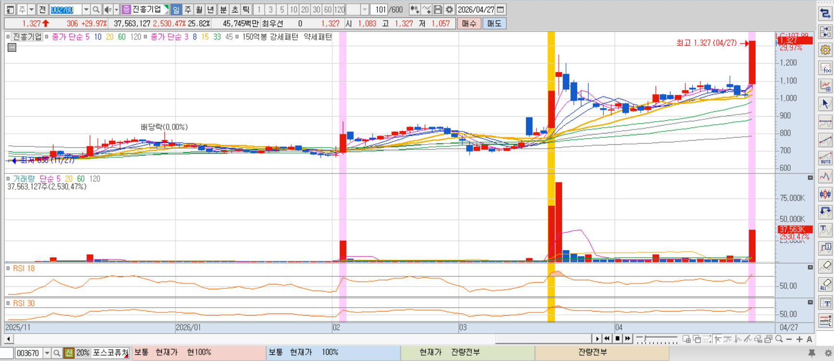Switch to minute 분 chart period
Screen dimensions: 834x361
[223, 10]
